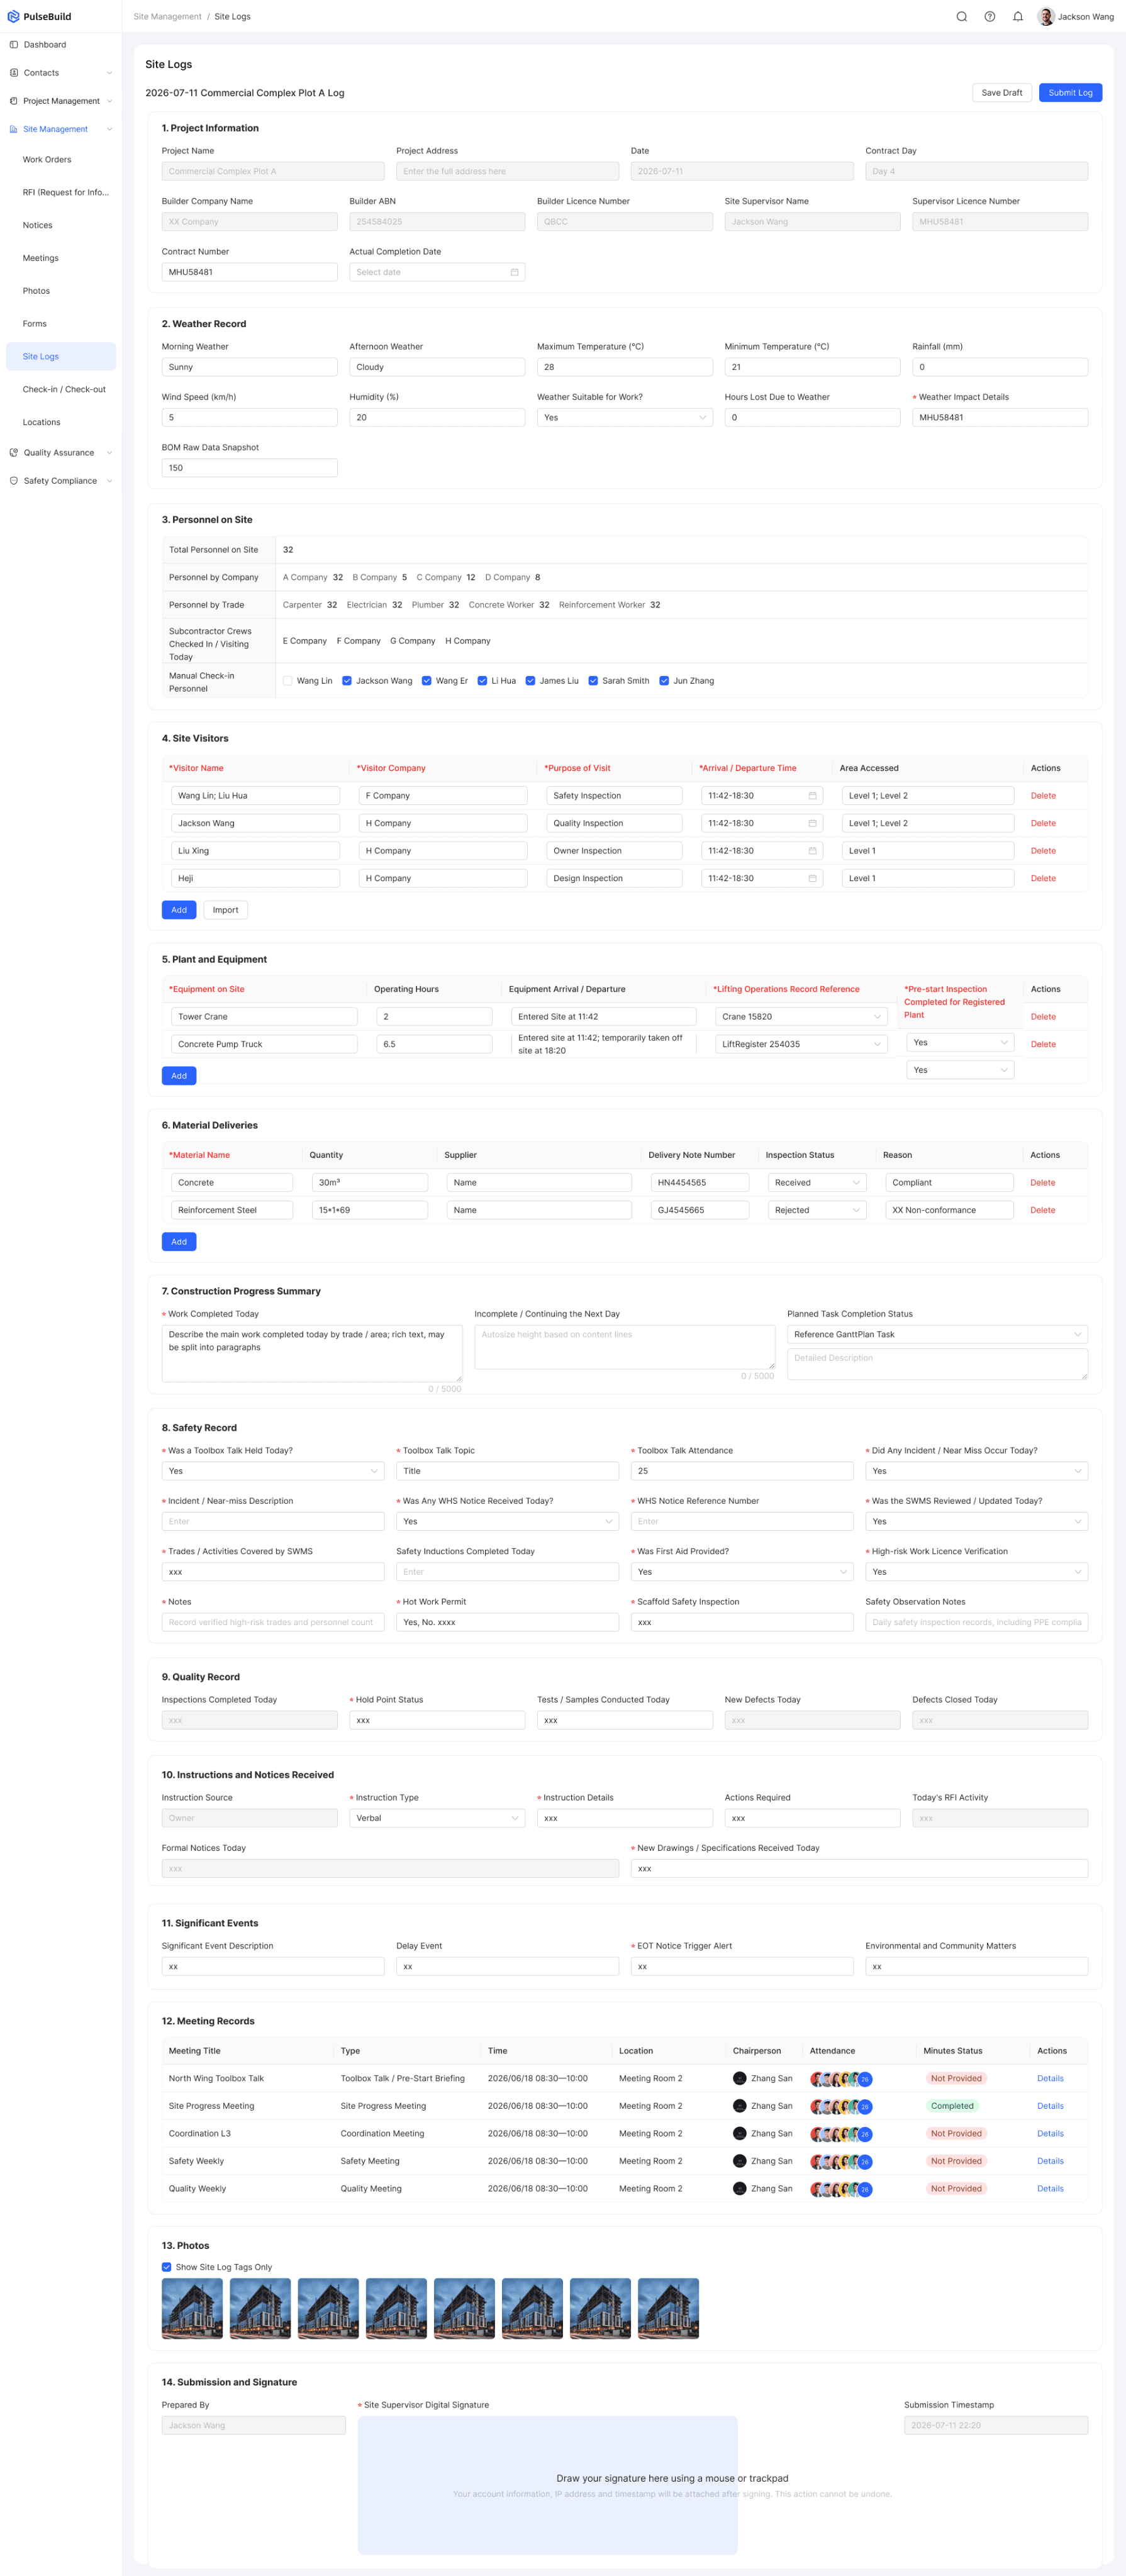1126x2576 pixels.
Task: Click the Save Draft button
Action: [x=1001, y=93]
